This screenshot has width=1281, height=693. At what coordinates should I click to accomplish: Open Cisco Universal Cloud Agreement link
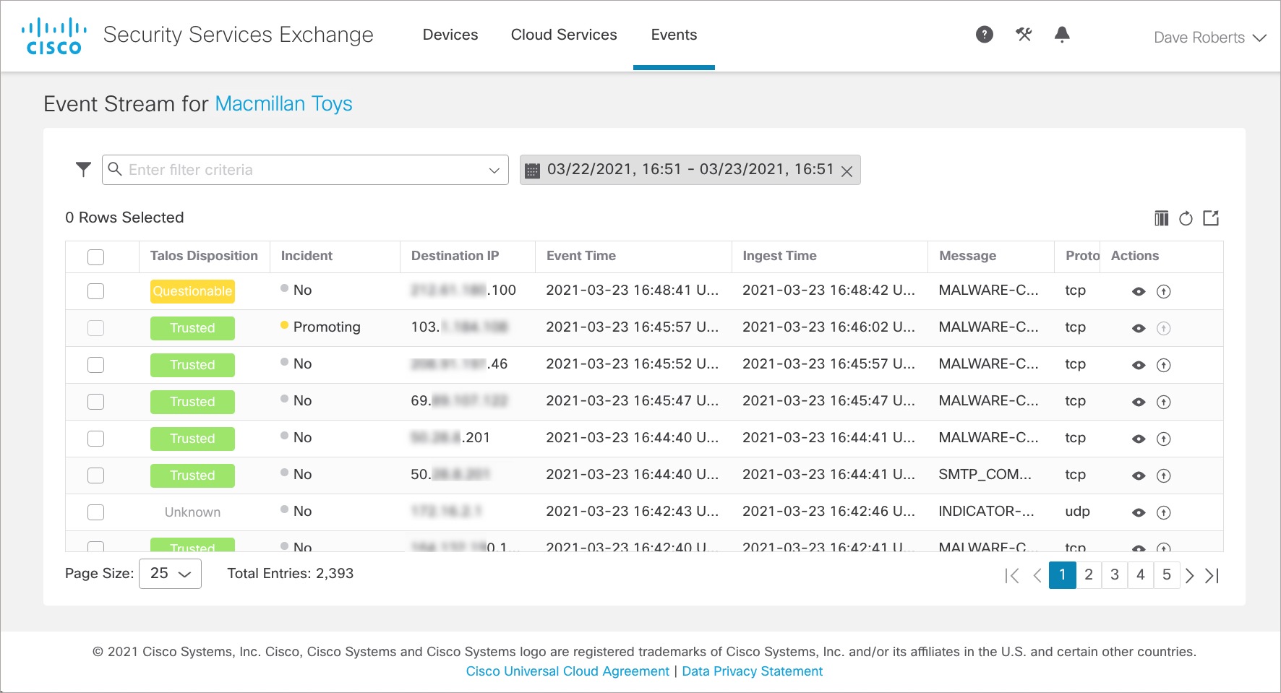[x=567, y=671]
